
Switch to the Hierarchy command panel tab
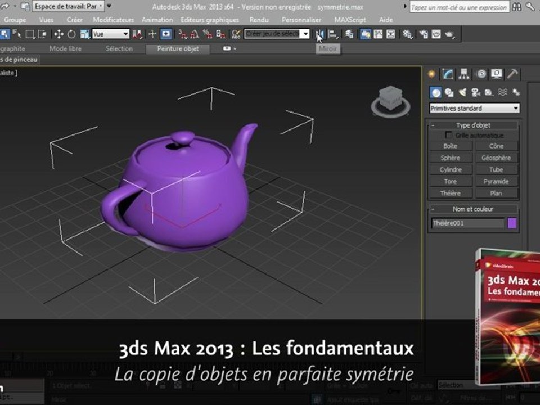tap(464, 74)
